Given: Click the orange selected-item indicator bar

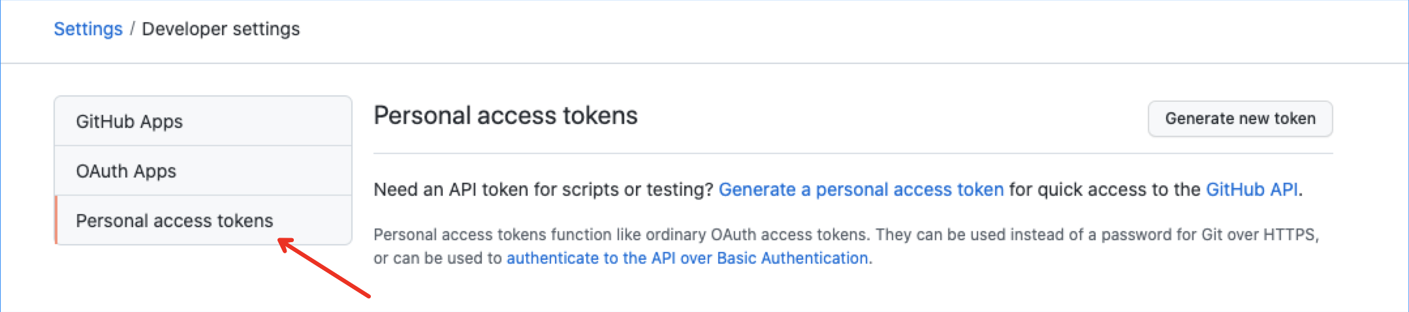Looking at the screenshot, I should click(x=57, y=220).
